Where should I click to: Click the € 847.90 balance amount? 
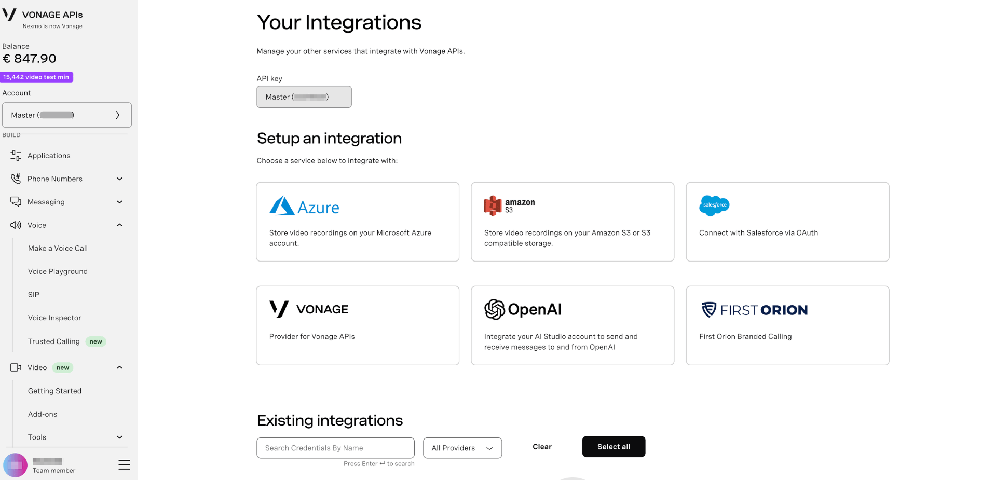(x=30, y=59)
